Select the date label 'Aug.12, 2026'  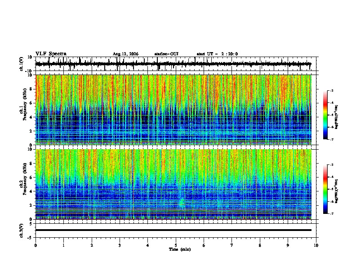[125, 54]
